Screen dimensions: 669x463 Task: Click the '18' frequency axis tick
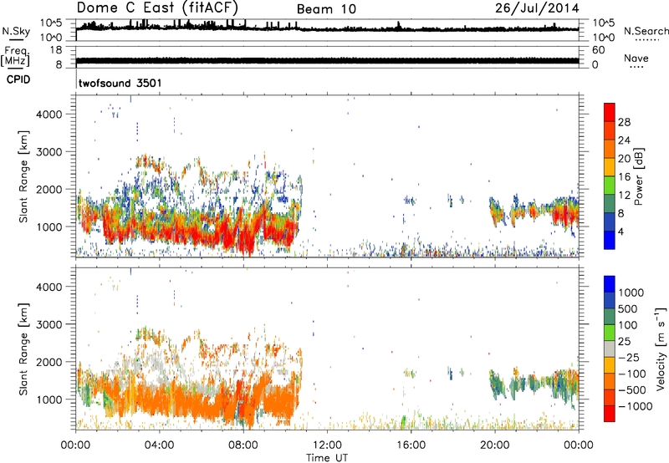point(55,50)
